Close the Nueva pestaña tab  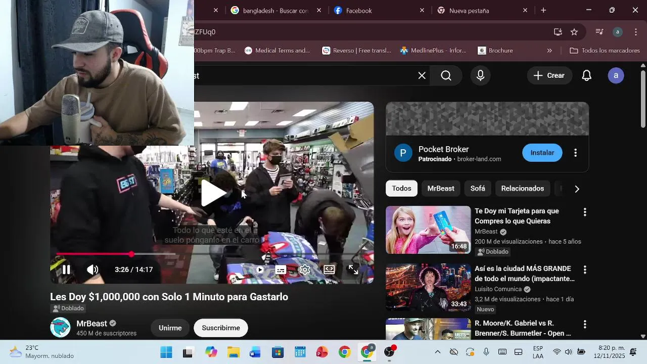tap(525, 10)
